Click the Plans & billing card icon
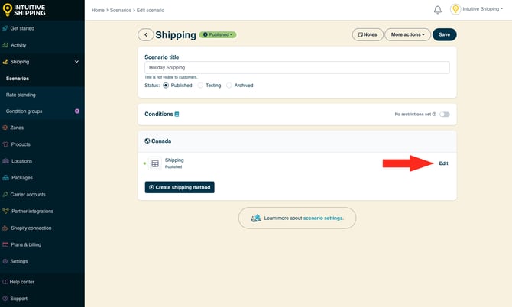 click(5, 244)
